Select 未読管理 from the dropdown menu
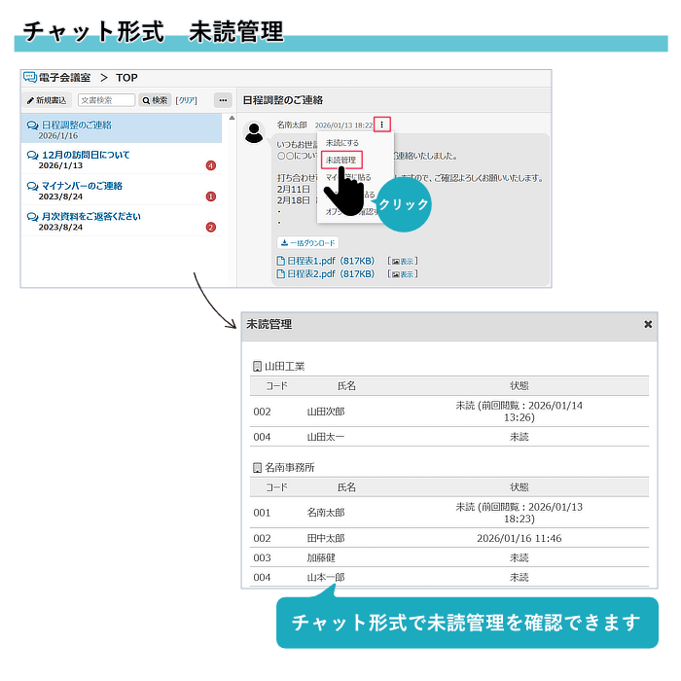 pyautogui.click(x=341, y=160)
